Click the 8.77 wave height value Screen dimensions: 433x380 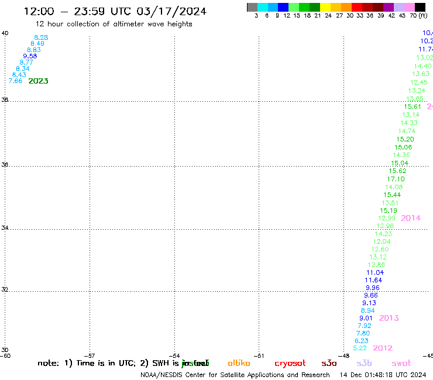click(26, 62)
